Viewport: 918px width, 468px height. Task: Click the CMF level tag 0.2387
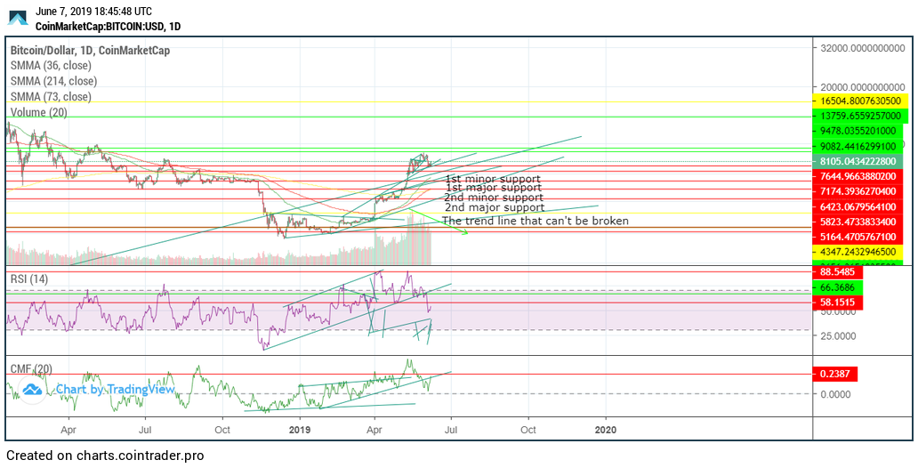(835, 374)
